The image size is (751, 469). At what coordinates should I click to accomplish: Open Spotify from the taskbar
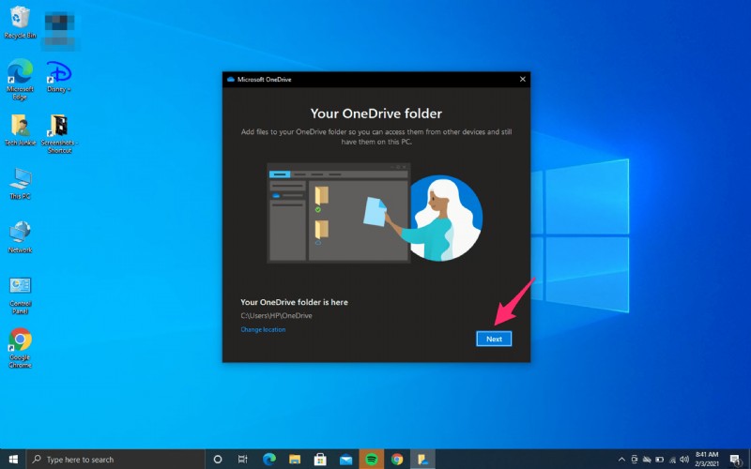(x=371, y=460)
